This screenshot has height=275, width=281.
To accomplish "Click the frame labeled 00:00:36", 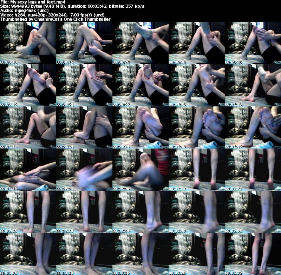I will pyautogui.click(x=253, y=42).
